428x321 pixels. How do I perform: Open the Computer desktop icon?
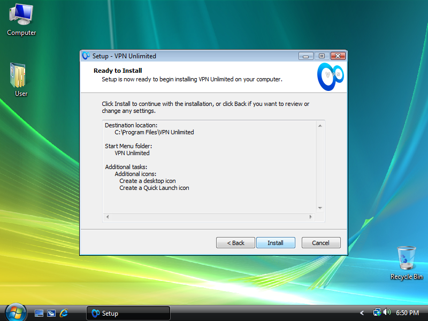click(x=21, y=20)
